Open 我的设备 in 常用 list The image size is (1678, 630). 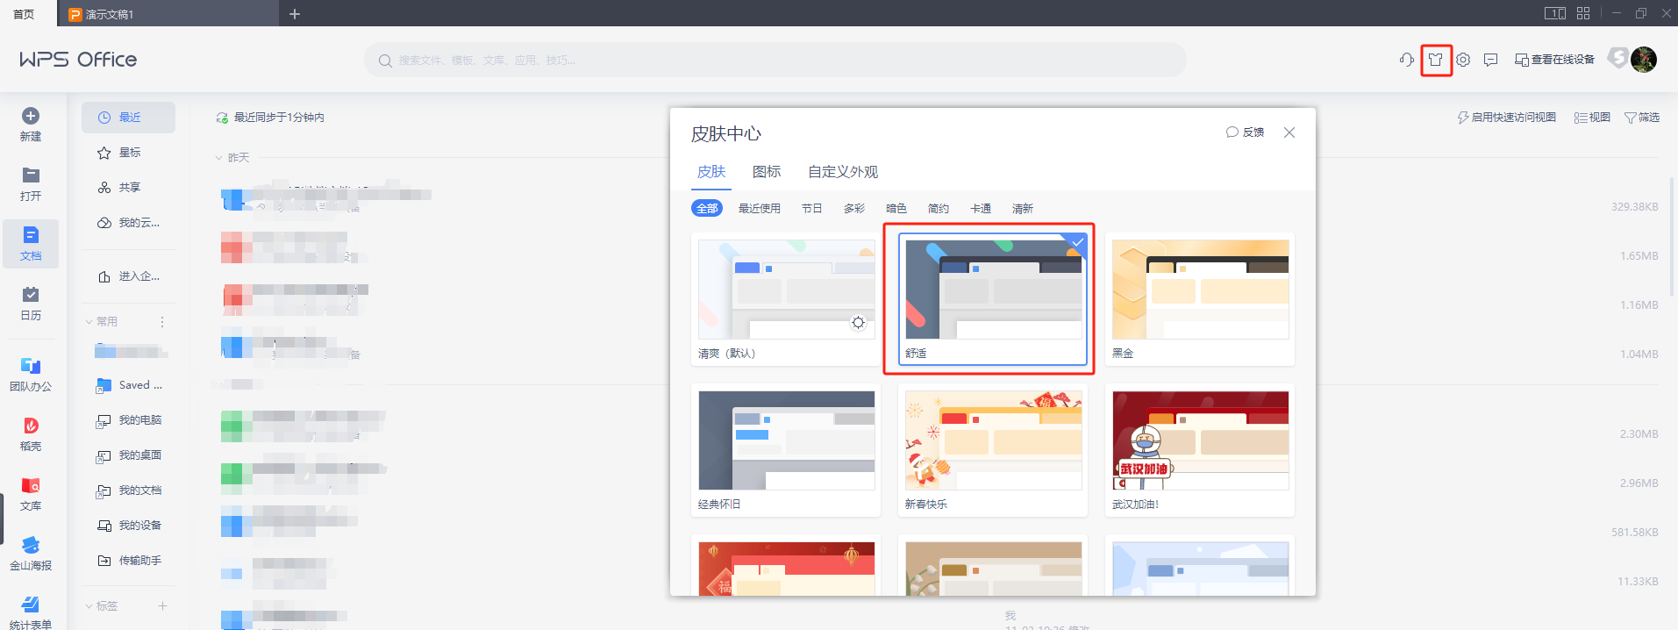(128, 526)
